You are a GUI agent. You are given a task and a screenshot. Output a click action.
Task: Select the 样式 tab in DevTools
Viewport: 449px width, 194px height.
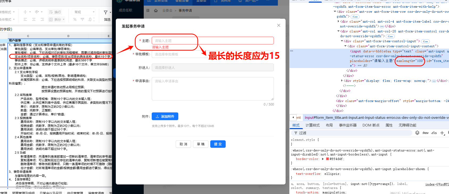click(x=296, y=125)
